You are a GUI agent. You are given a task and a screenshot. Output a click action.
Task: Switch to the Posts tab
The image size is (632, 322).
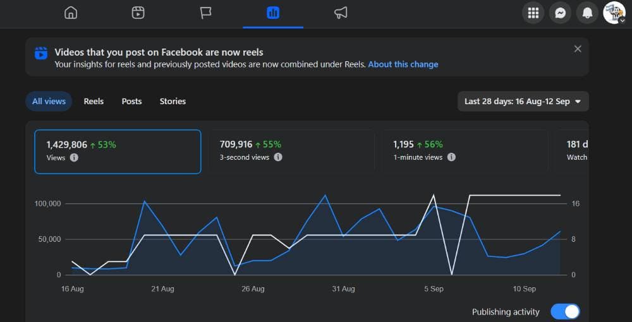[132, 102]
